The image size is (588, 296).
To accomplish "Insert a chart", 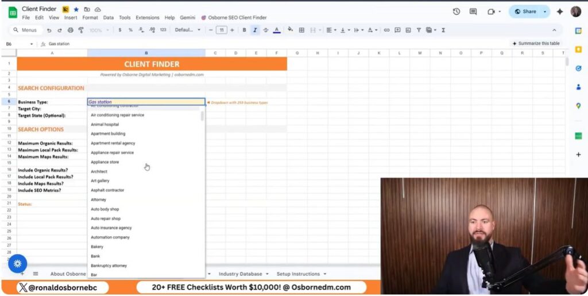I will point(408,30).
